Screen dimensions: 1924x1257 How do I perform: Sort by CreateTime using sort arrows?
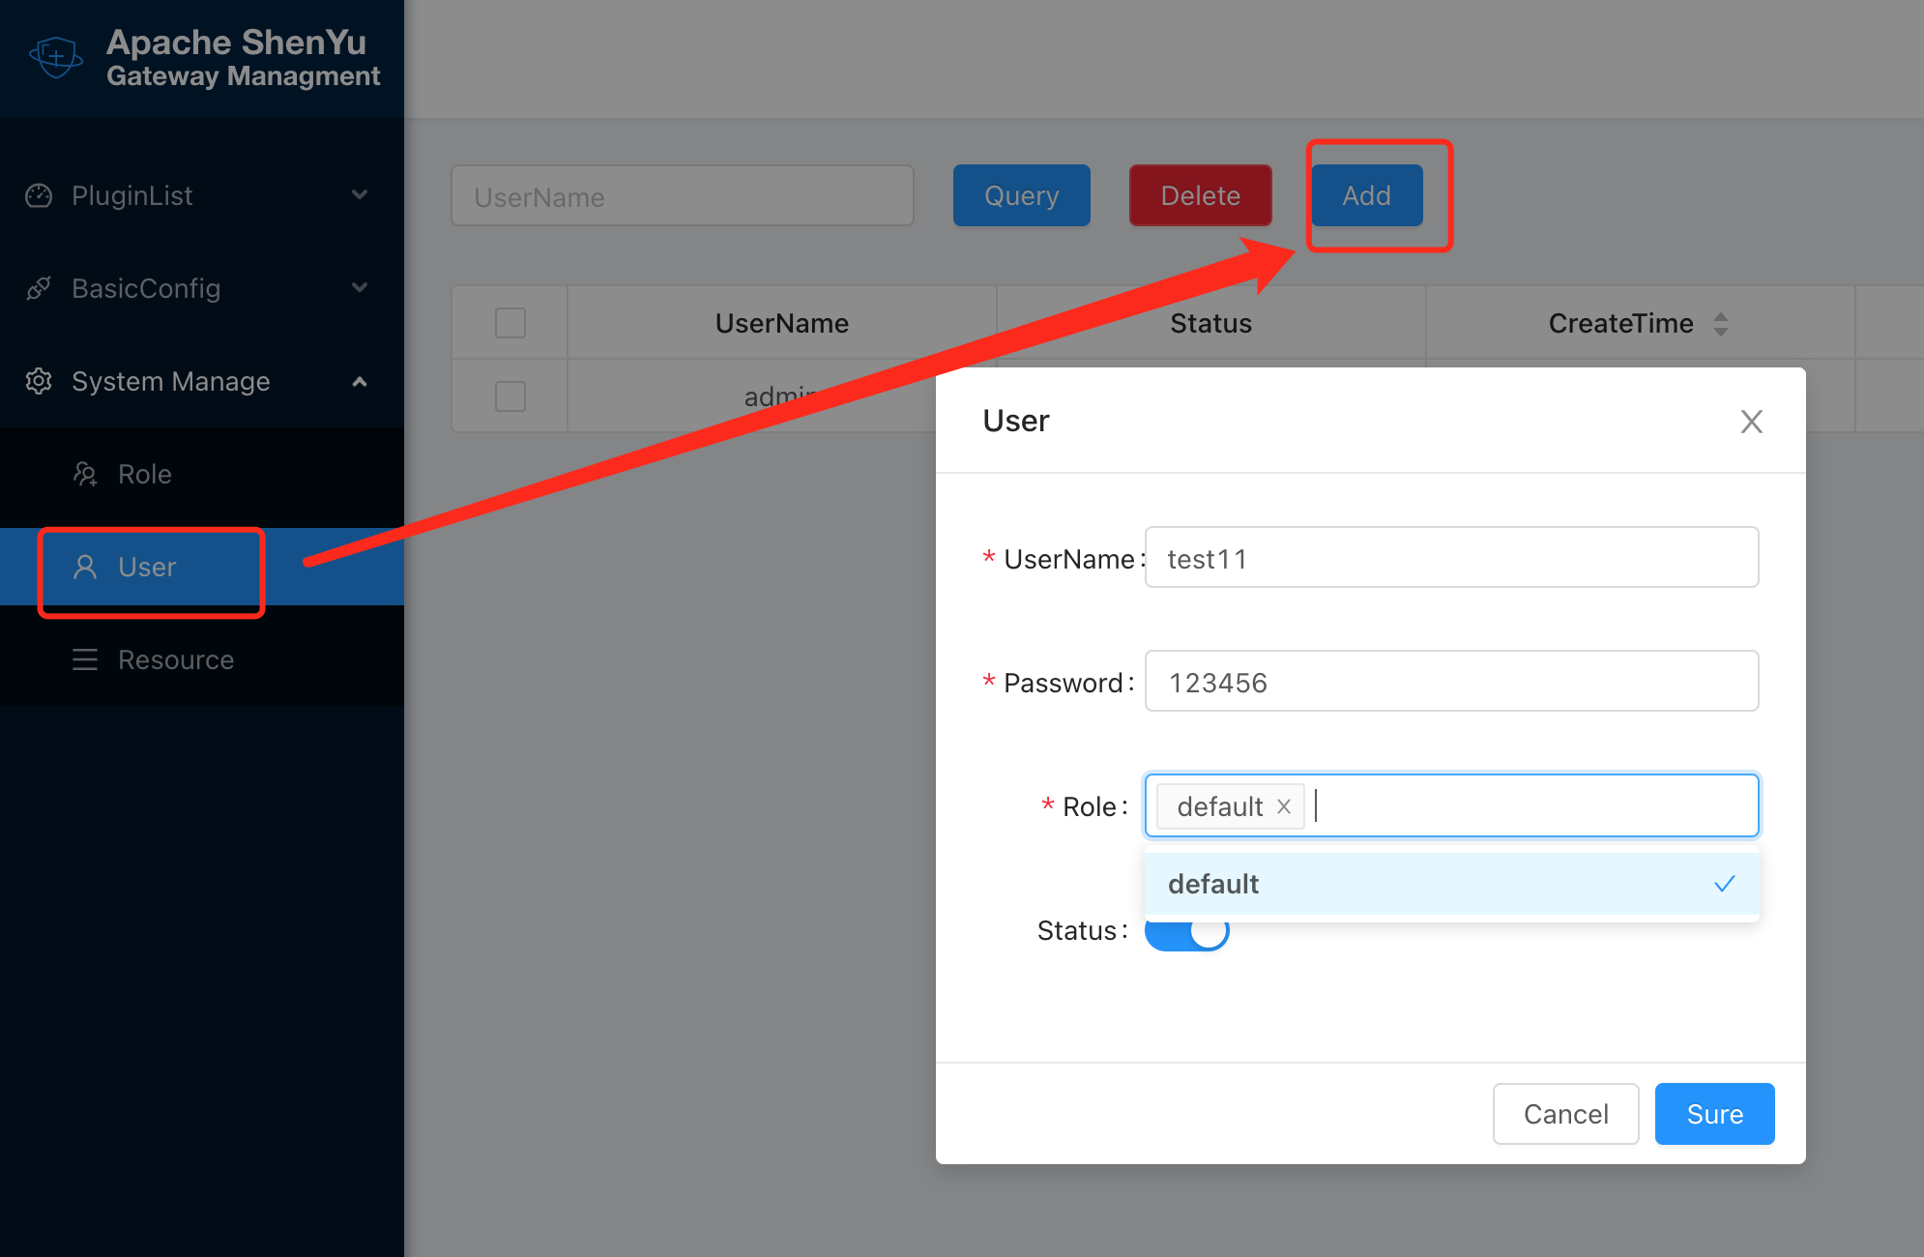tap(1721, 324)
